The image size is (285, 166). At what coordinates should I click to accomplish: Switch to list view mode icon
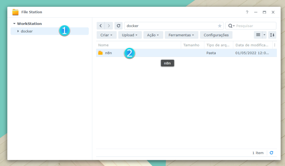click(258, 35)
